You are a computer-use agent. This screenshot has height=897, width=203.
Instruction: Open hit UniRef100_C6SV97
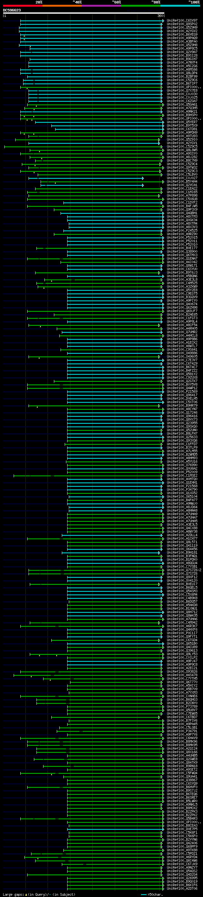point(182,21)
